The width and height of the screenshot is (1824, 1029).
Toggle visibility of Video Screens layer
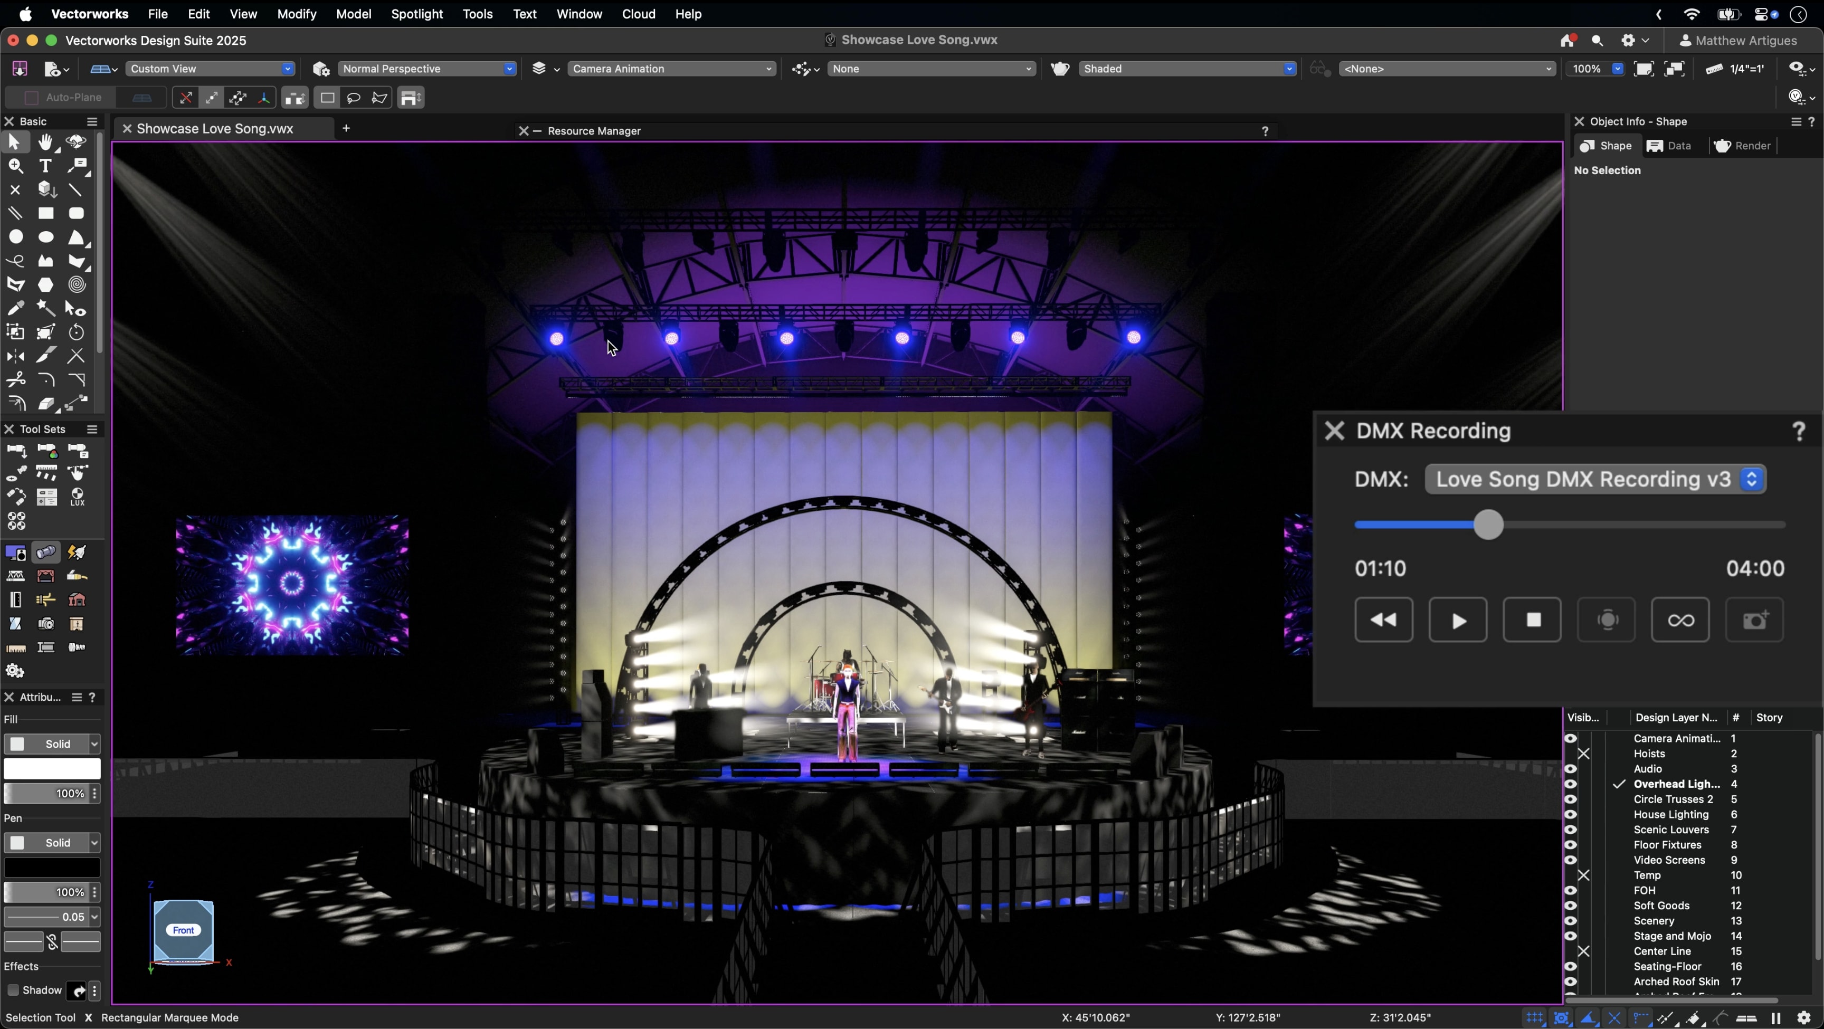tap(1571, 861)
